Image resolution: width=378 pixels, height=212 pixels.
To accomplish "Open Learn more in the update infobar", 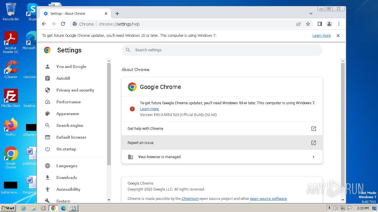I will pos(322,36).
